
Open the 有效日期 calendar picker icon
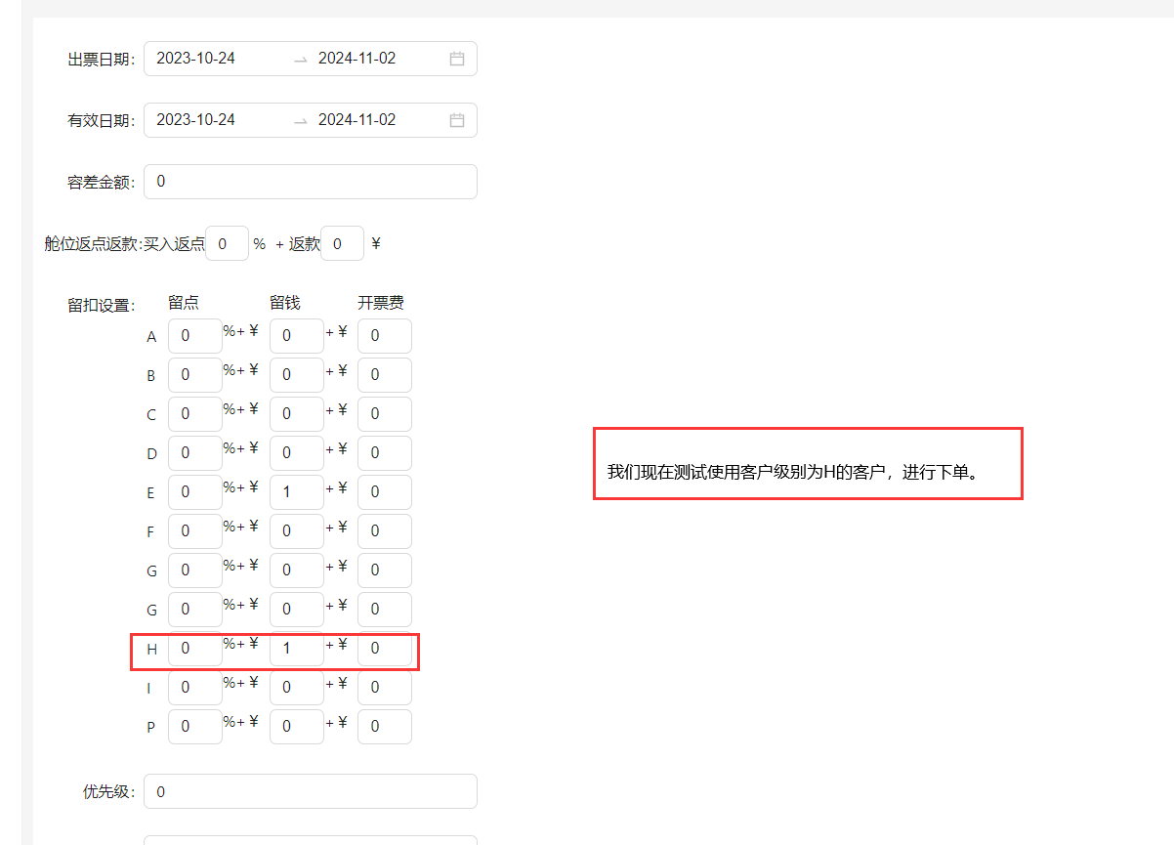point(457,120)
